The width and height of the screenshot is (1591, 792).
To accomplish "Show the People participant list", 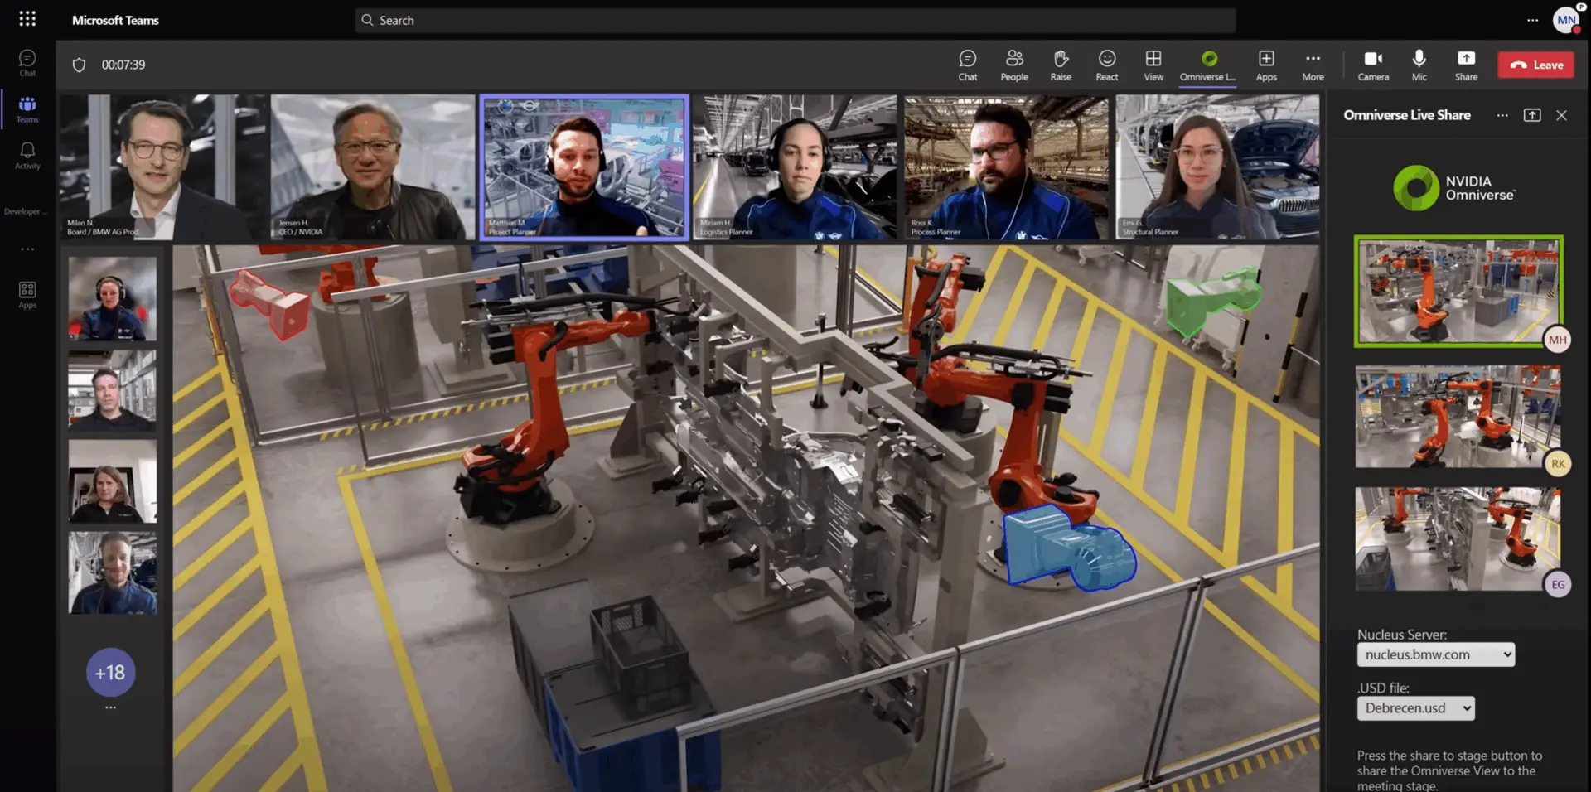I will tap(1013, 65).
